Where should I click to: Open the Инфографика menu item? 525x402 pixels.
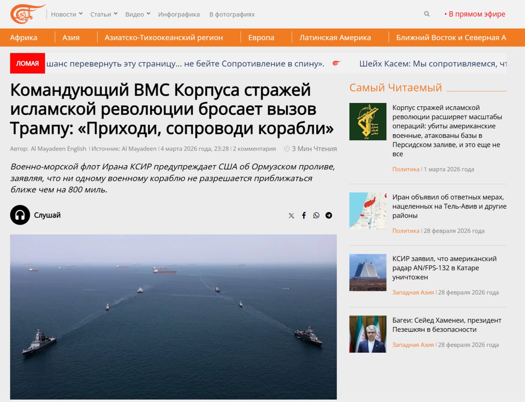(x=179, y=14)
